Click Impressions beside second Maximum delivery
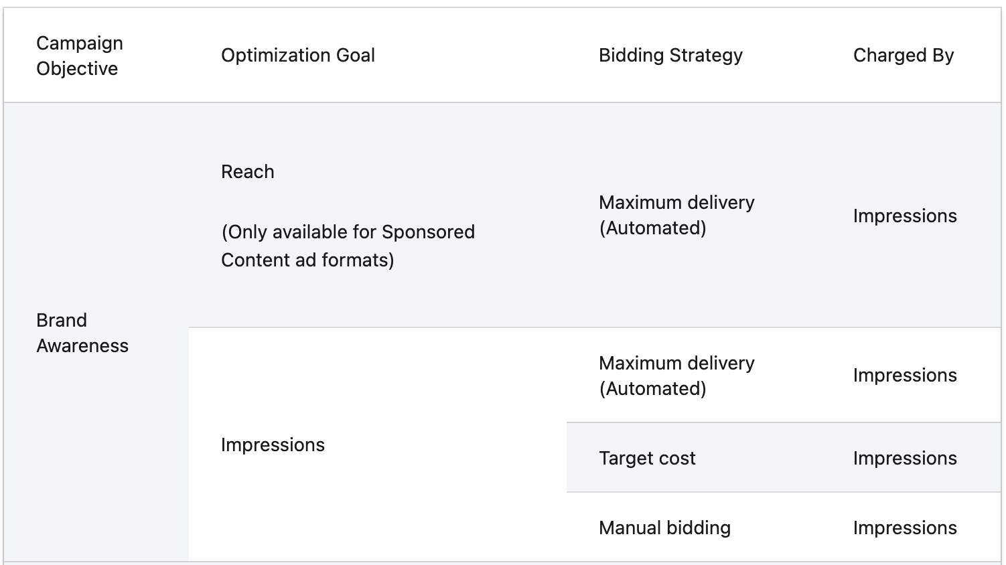 point(904,376)
